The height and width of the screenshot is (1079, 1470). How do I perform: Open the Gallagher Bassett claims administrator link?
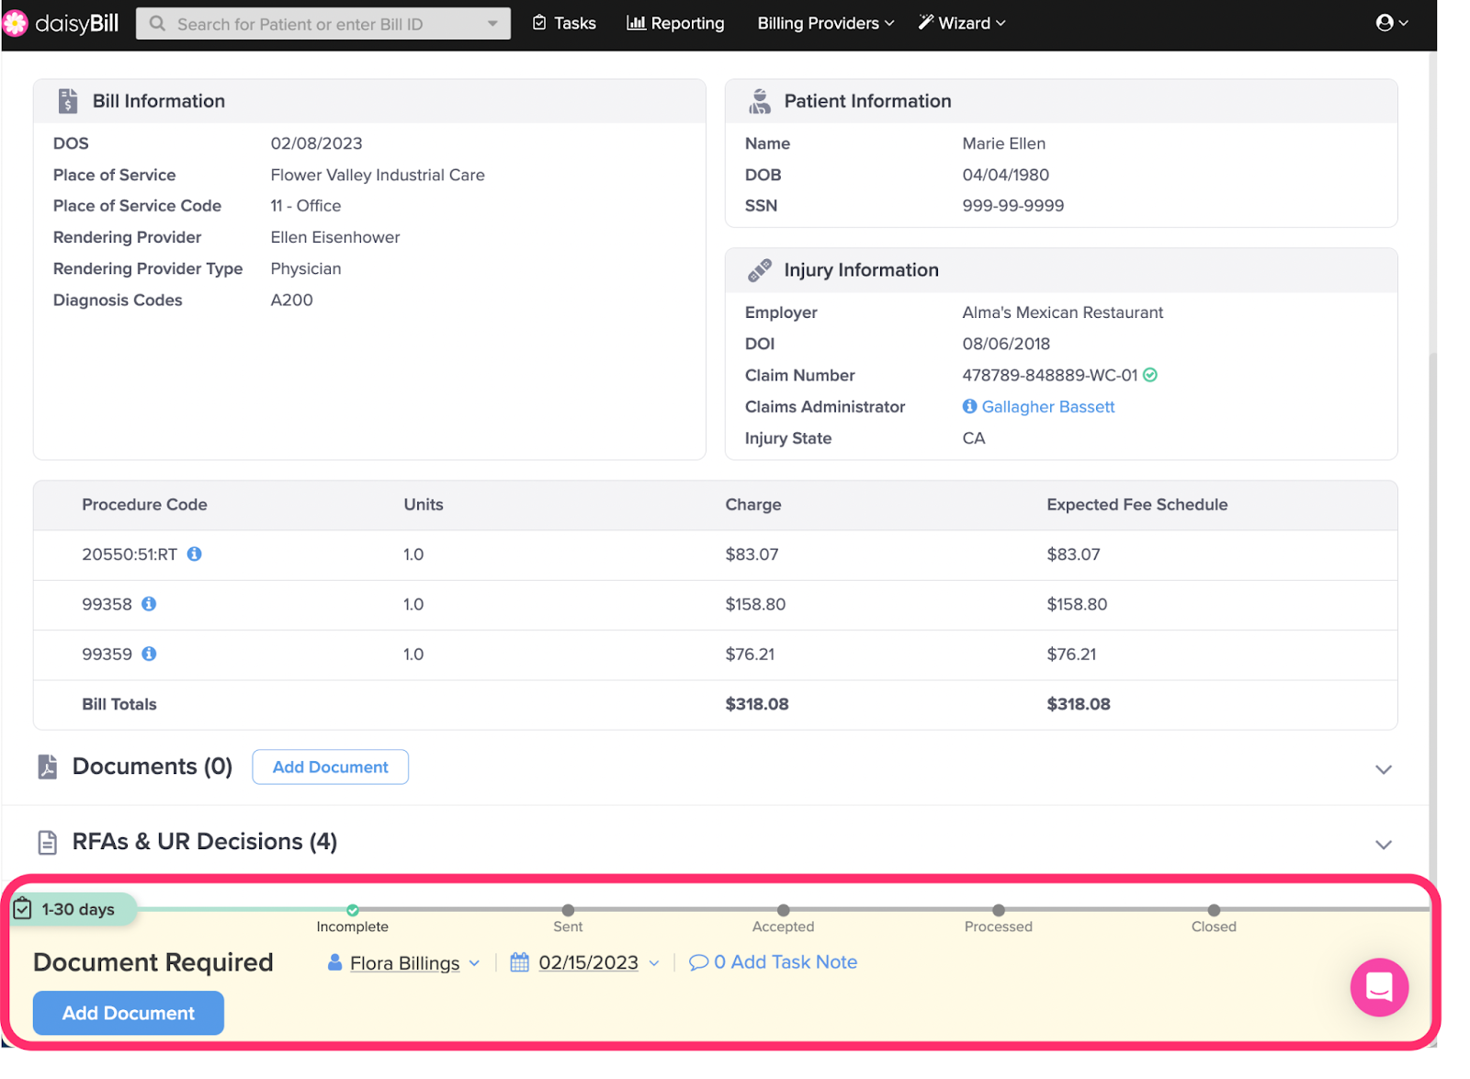[1047, 406]
